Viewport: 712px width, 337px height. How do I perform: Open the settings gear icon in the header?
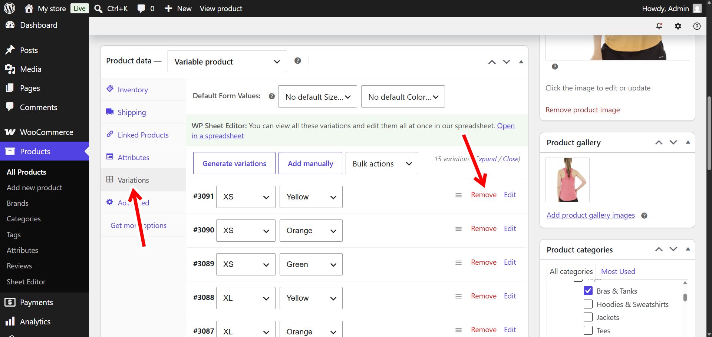coord(678,26)
